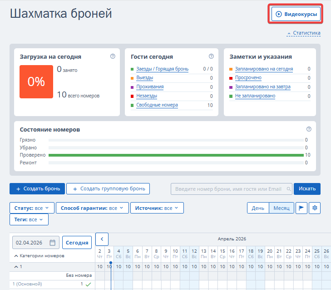The width and height of the screenshot is (331, 290).
Task: Navigate to previous dates with left arrow
Action: coord(102,239)
